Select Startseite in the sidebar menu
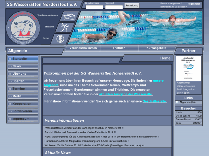 pyautogui.click(x=23, y=59)
